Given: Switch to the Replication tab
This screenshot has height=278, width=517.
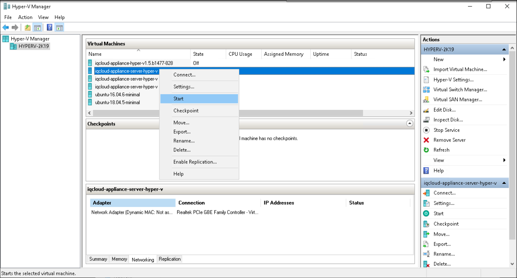Looking at the screenshot, I should click(170, 259).
